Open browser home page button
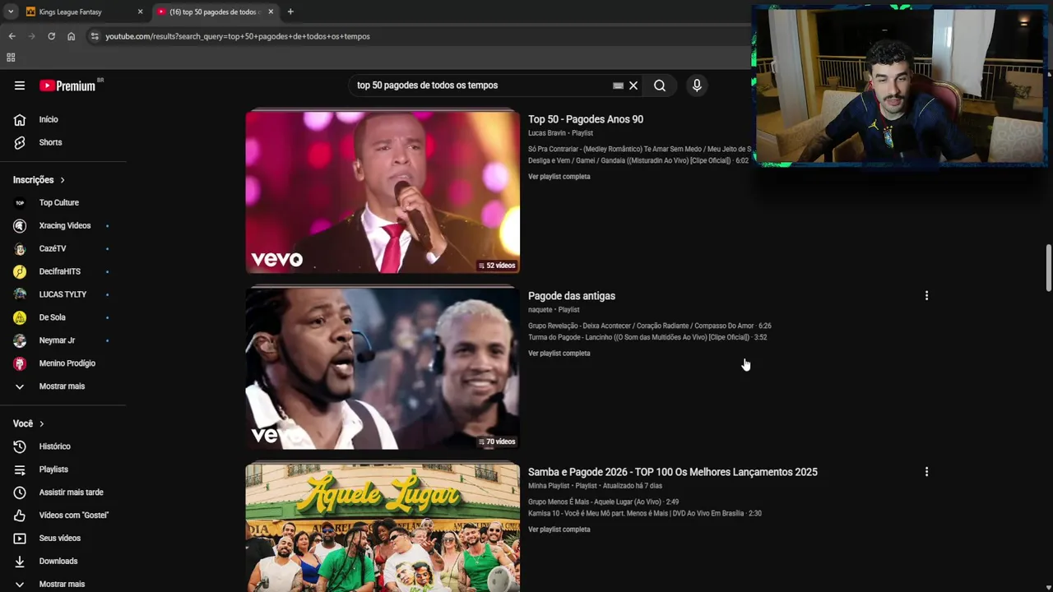The image size is (1053, 592). pyautogui.click(x=71, y=36)
